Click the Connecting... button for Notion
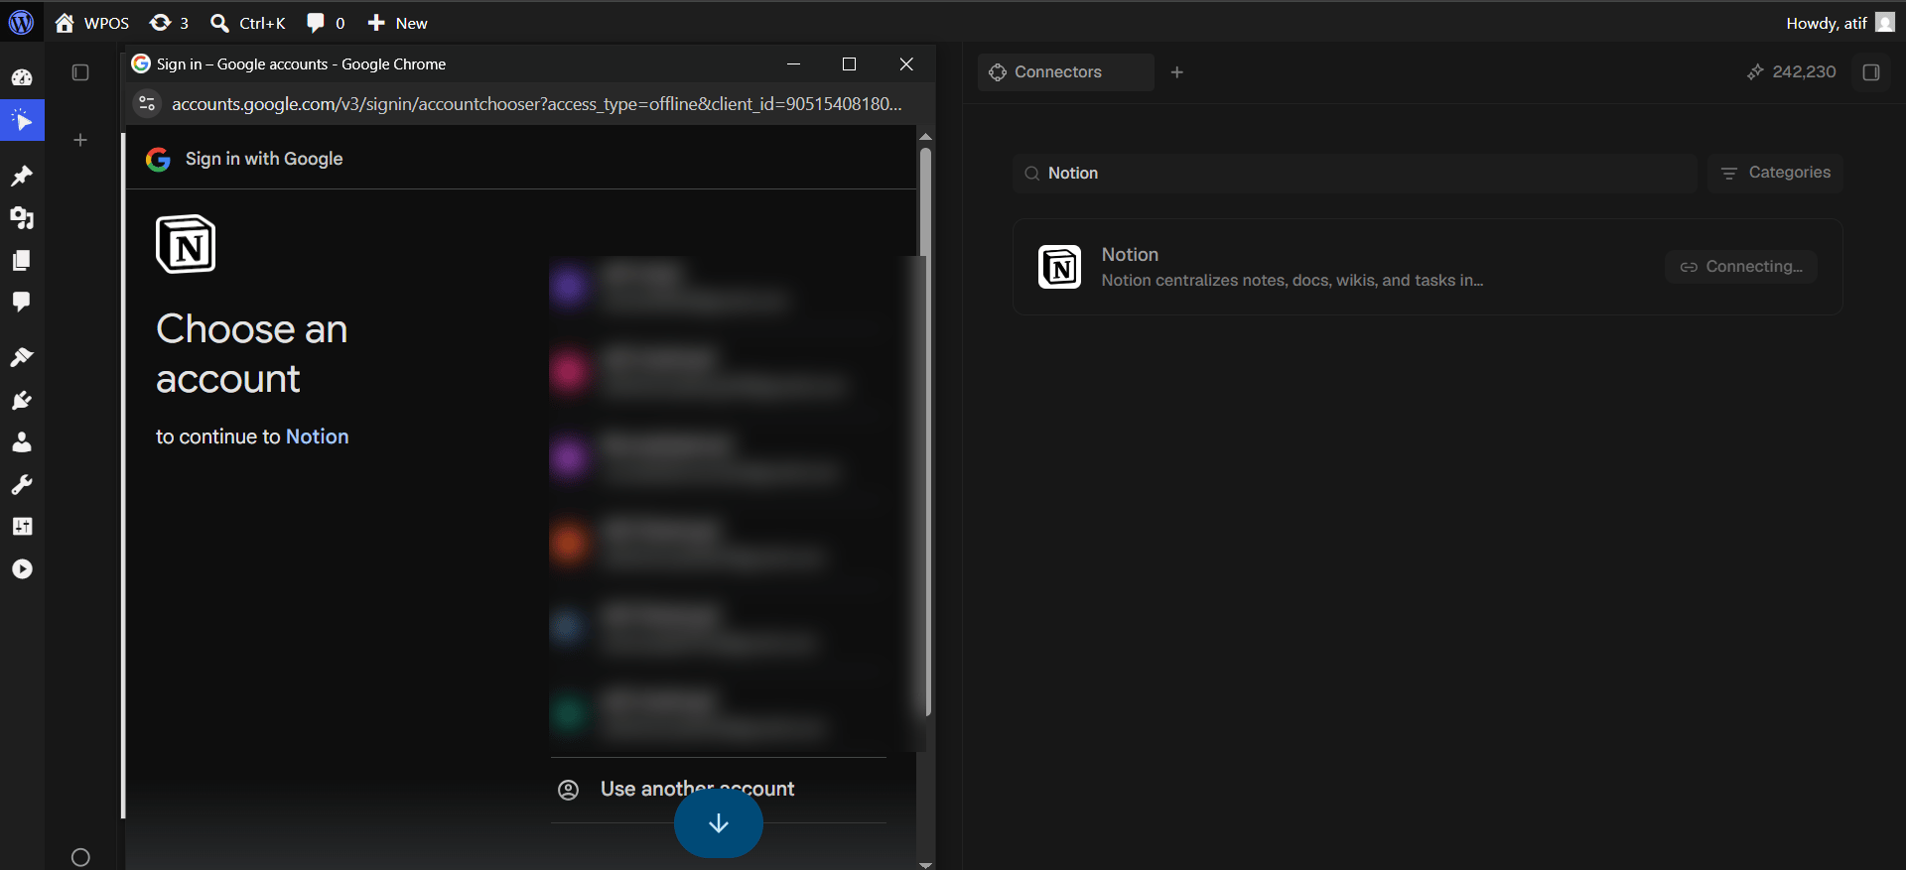Screen dimensions: 1906x870 (1741, 267)
